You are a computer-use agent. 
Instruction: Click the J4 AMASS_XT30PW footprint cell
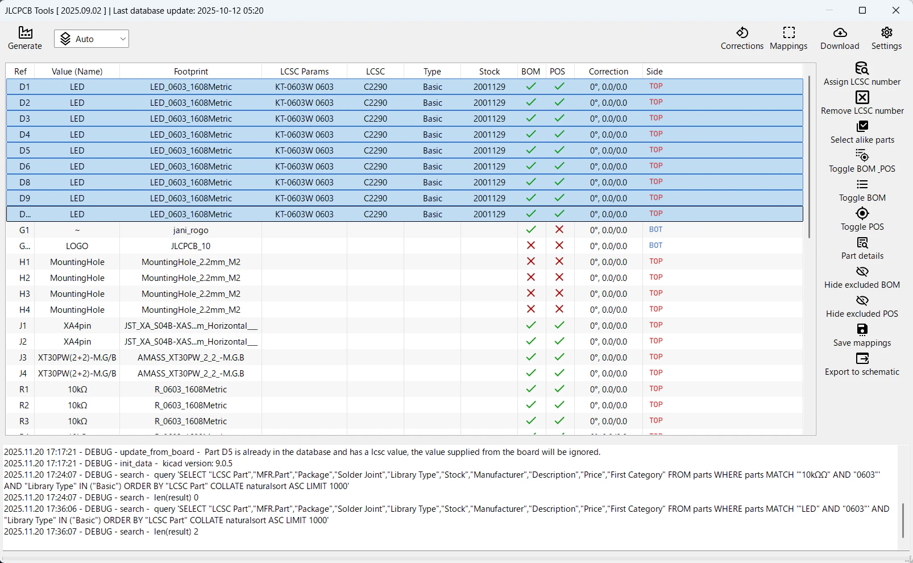(191, 374)
